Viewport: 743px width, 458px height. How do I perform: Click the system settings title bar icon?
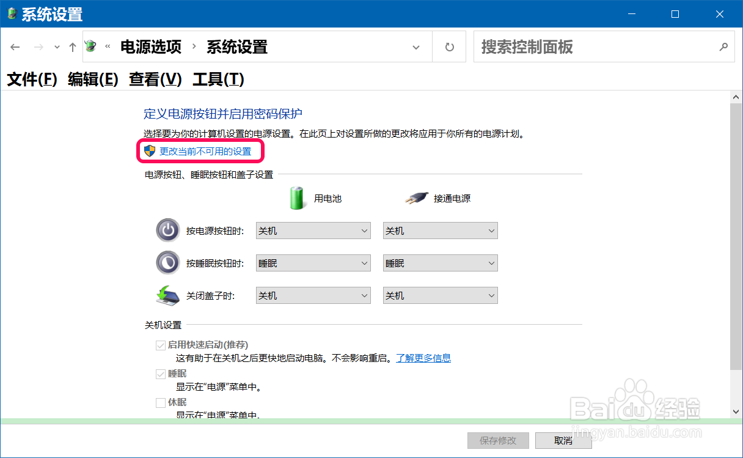(x=12, y=13)
